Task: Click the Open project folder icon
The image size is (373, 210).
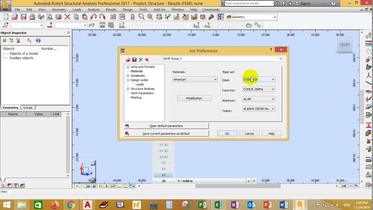Action: click(15, 17)
